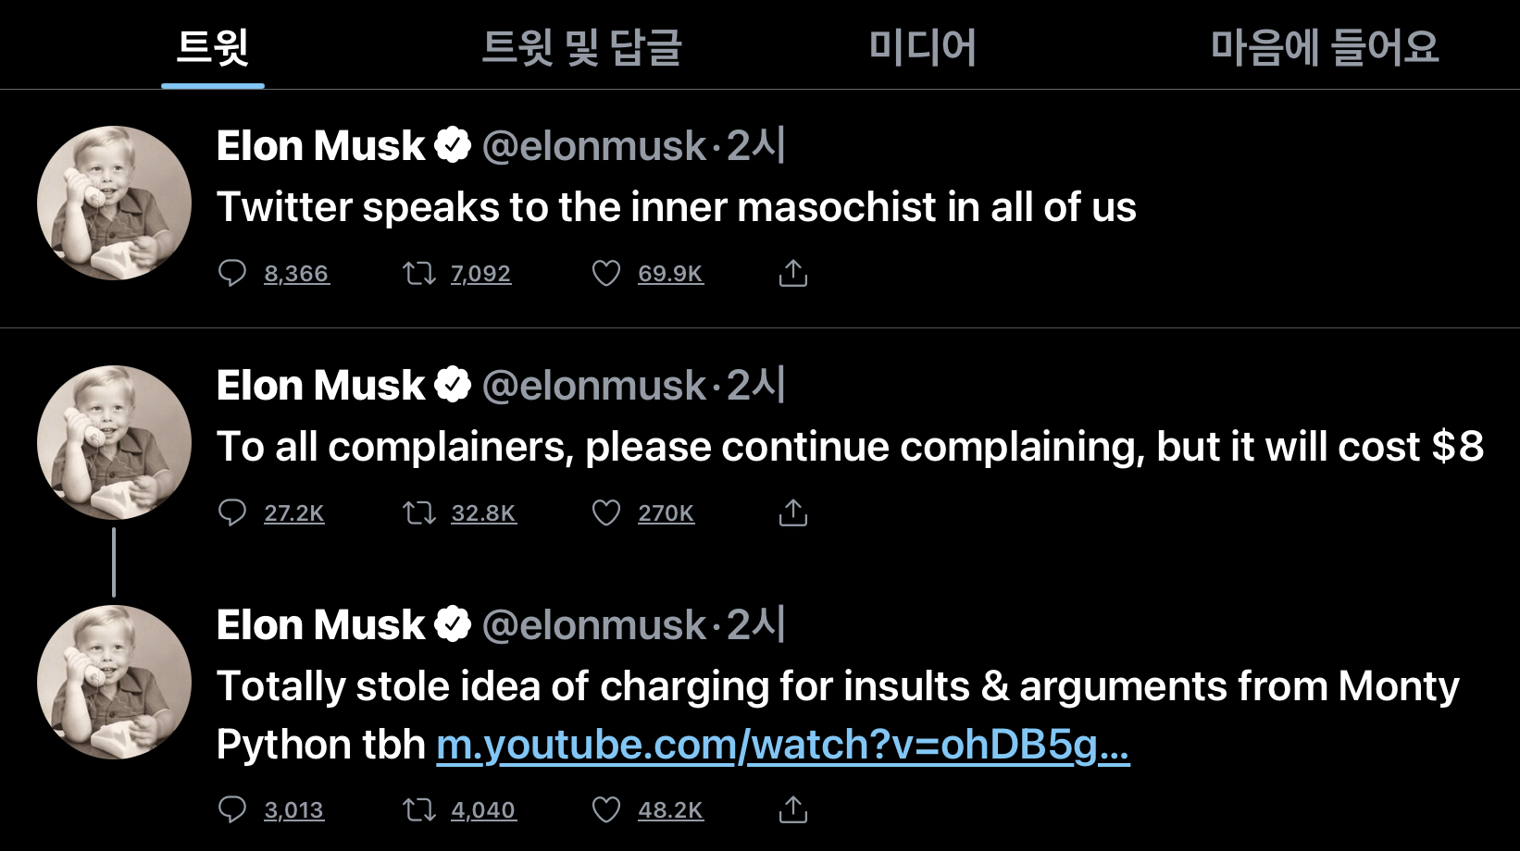Open @elonmusk handle in first tweet
This screenshot has height=851, width=1520.
(593, 146)
